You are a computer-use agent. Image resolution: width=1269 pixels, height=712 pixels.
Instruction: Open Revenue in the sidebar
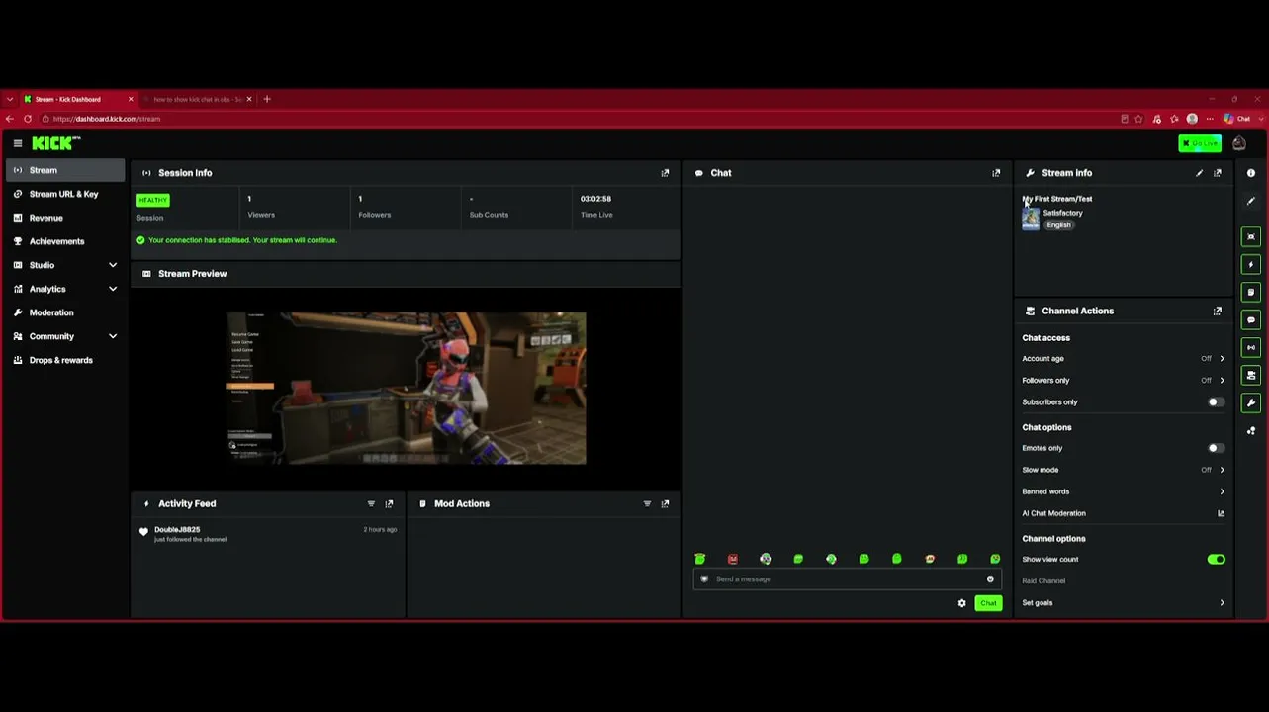[64, 218]
